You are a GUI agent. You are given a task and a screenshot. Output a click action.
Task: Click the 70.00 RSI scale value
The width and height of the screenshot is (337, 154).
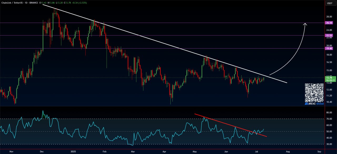[x=329, y=119]
